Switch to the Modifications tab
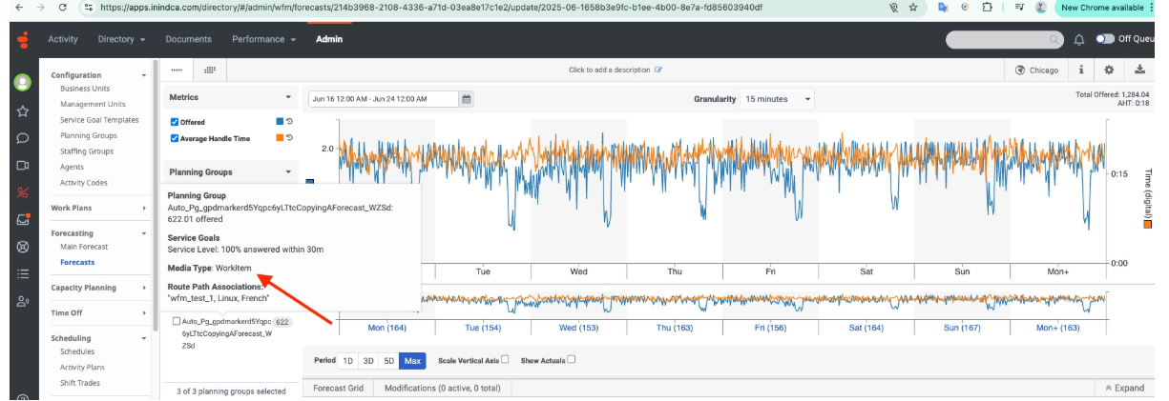Screen dimensions: 1169x401 [x=442, y=389]
